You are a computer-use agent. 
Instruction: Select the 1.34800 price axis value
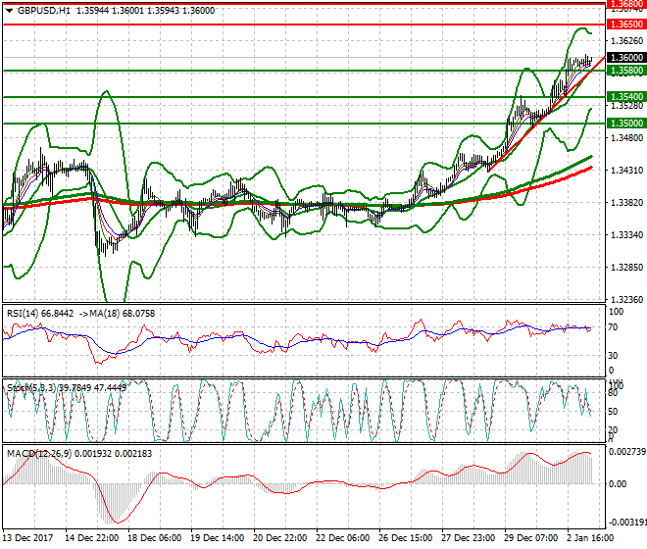click(626, 138)
